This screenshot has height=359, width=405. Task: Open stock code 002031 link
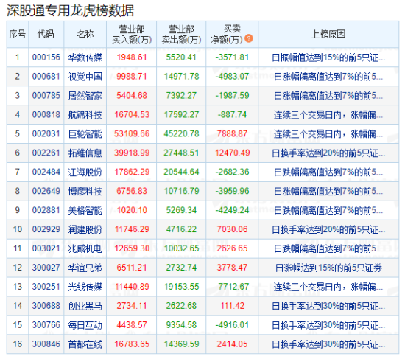46,133
